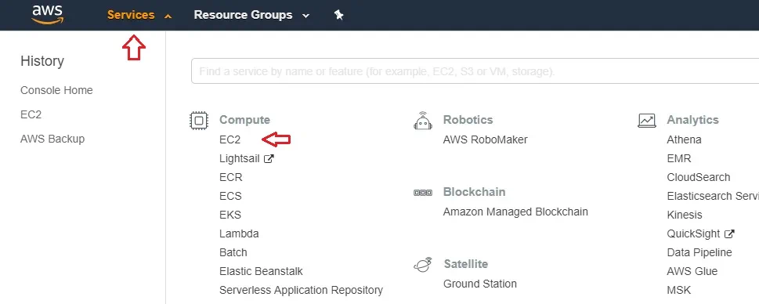Open EC2 from History list
The width and height of the screenshot is (759, 304).
[31, 114]
